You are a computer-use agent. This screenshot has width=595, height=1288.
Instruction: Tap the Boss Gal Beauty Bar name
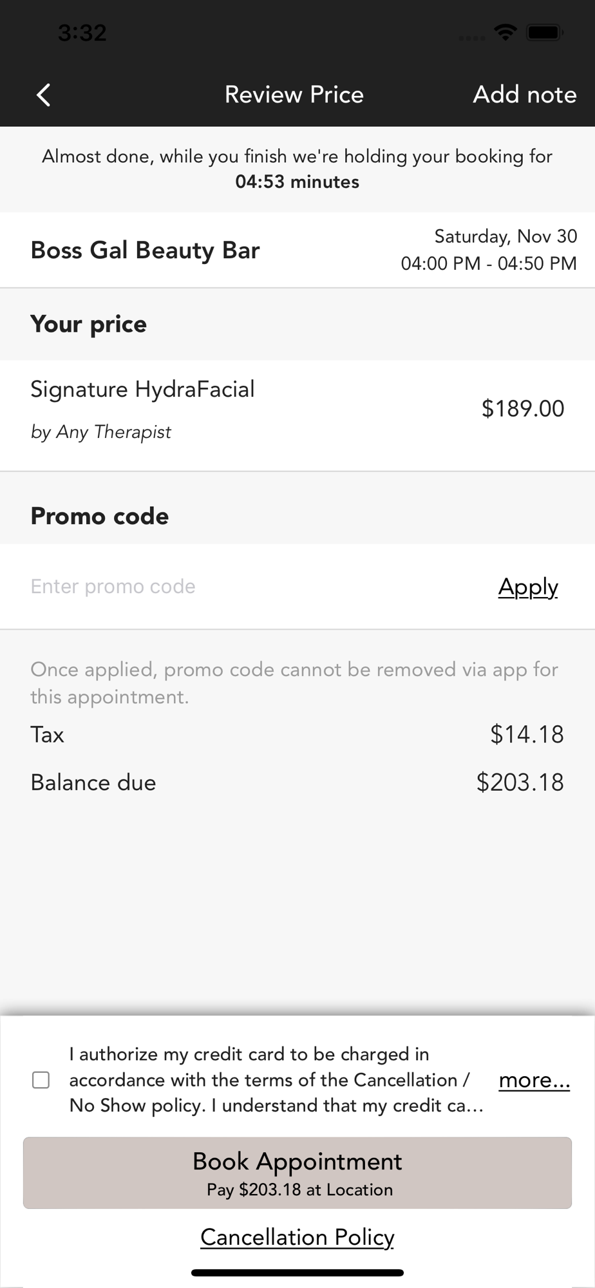(x=145, y=250)
